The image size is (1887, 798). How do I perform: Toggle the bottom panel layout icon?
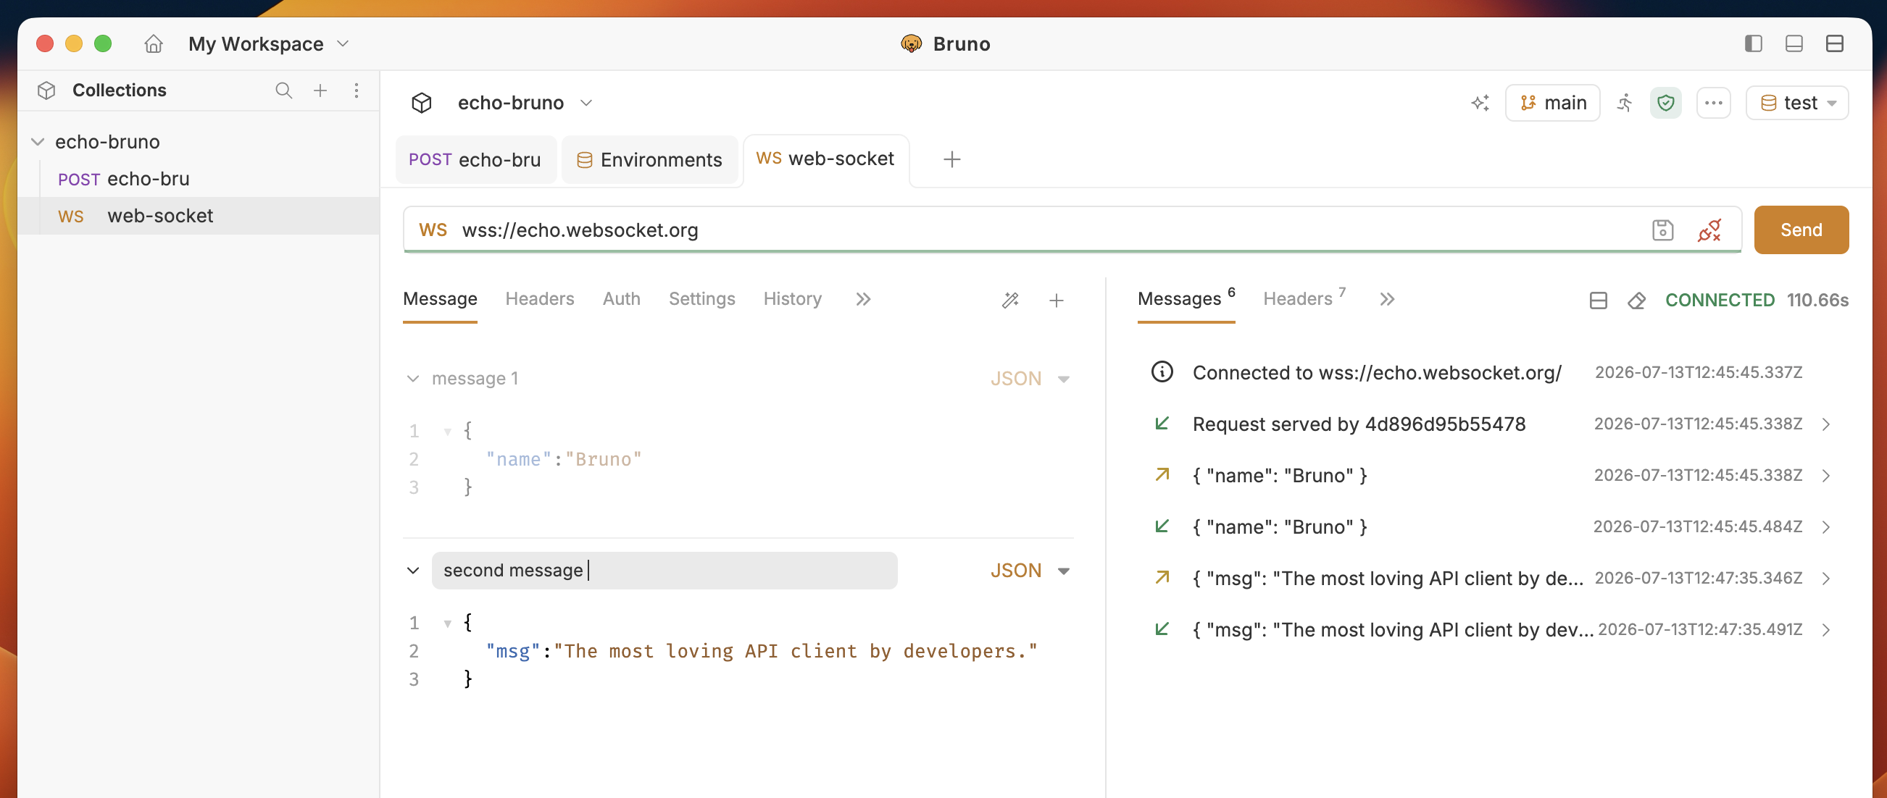pyautogui.click(x=1794, y=44)
